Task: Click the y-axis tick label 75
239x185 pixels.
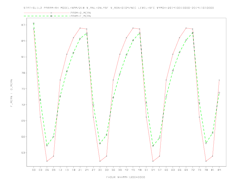Action: 23,89
